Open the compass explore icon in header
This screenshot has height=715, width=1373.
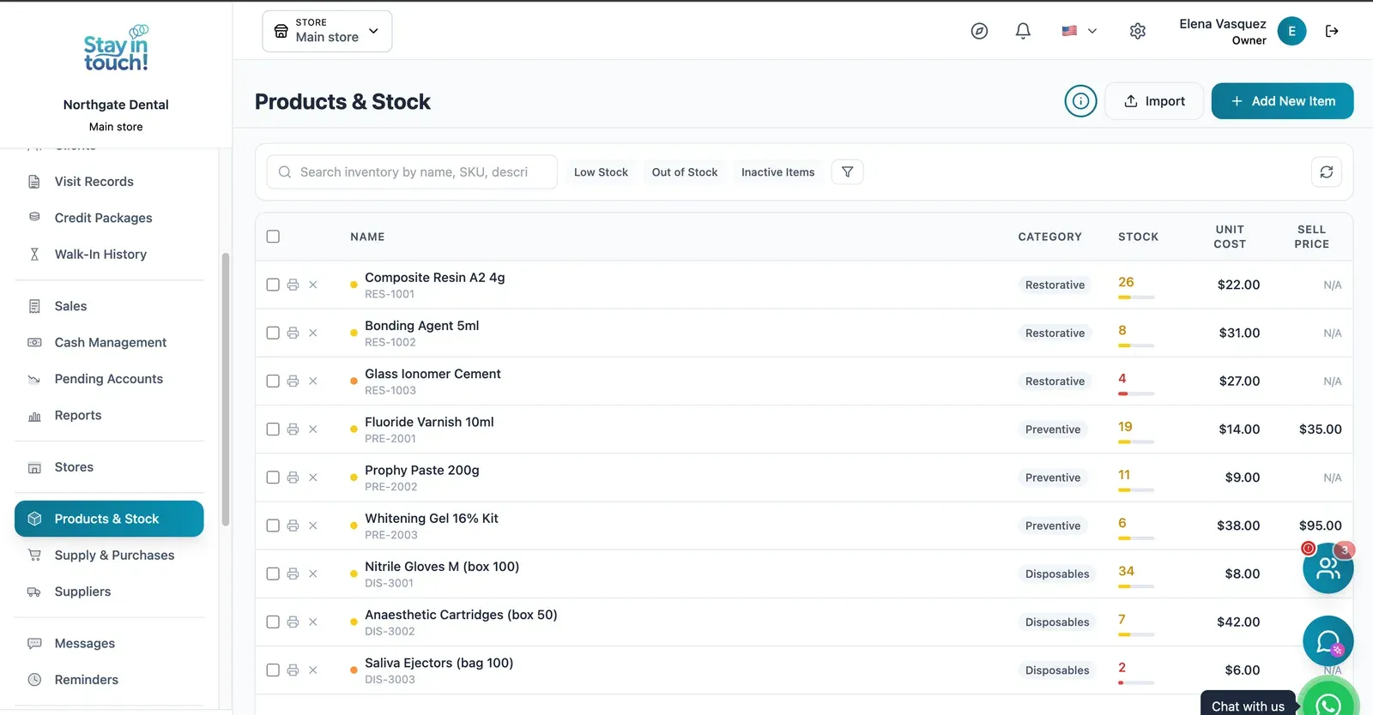coord(979,31)
